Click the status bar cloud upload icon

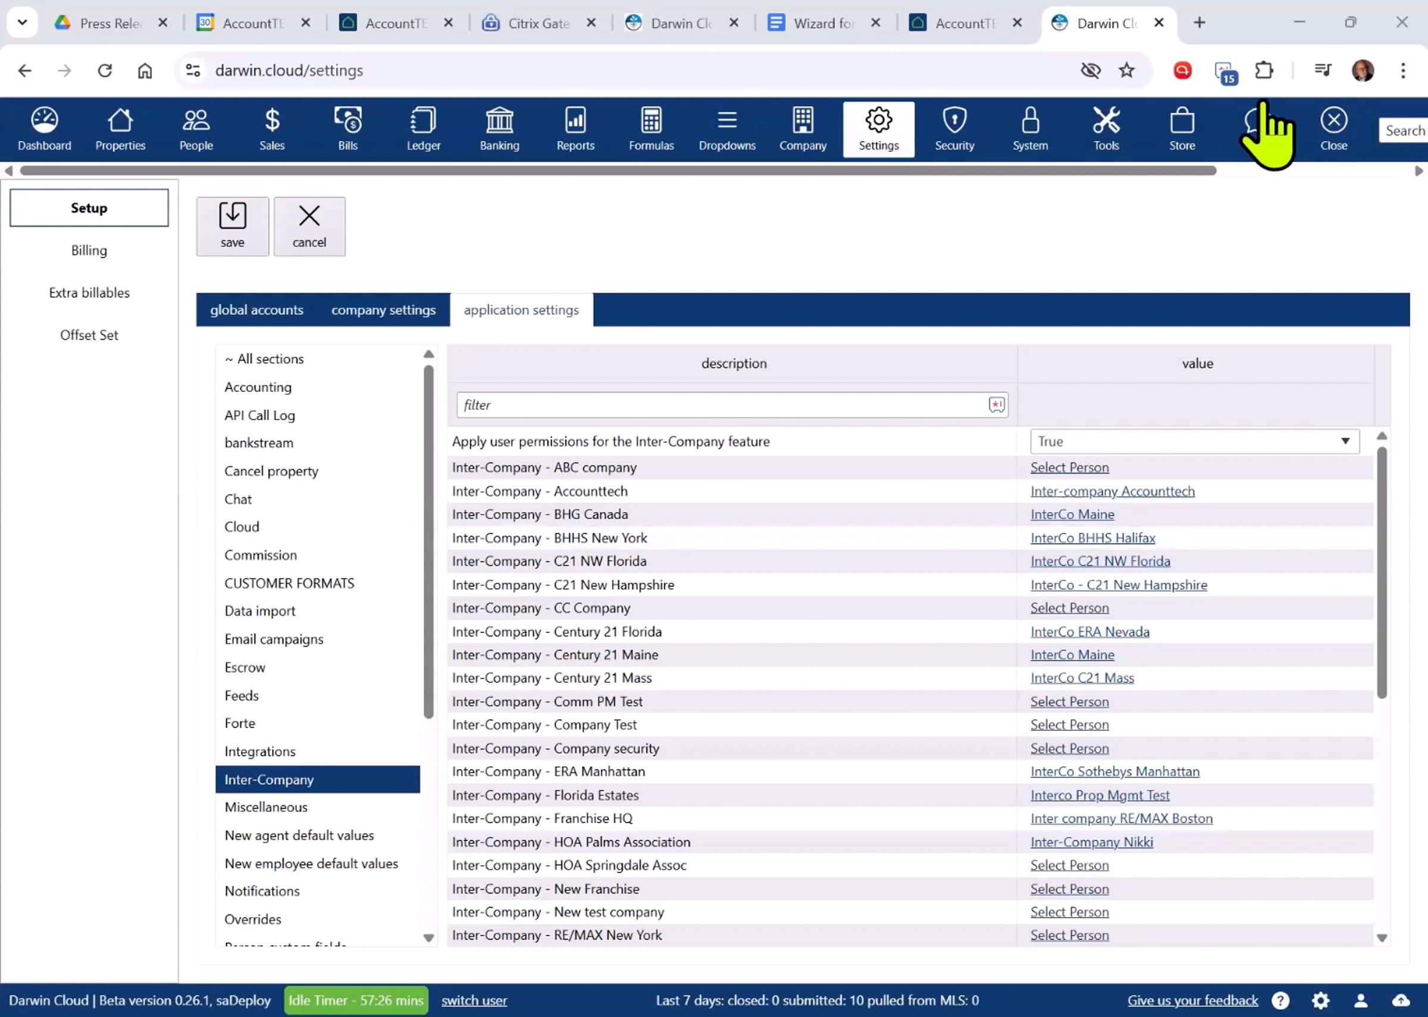(x=1401, y=1000)
